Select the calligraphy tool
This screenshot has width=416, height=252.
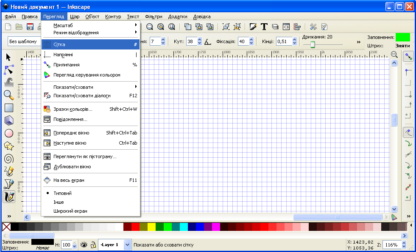(9, 197)
